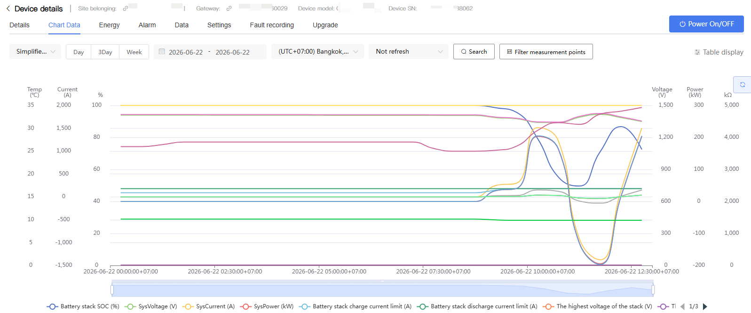Screen dimensions: 751x313
Task: Click Filter measurement points button
Action: click(x=546, y=52)
